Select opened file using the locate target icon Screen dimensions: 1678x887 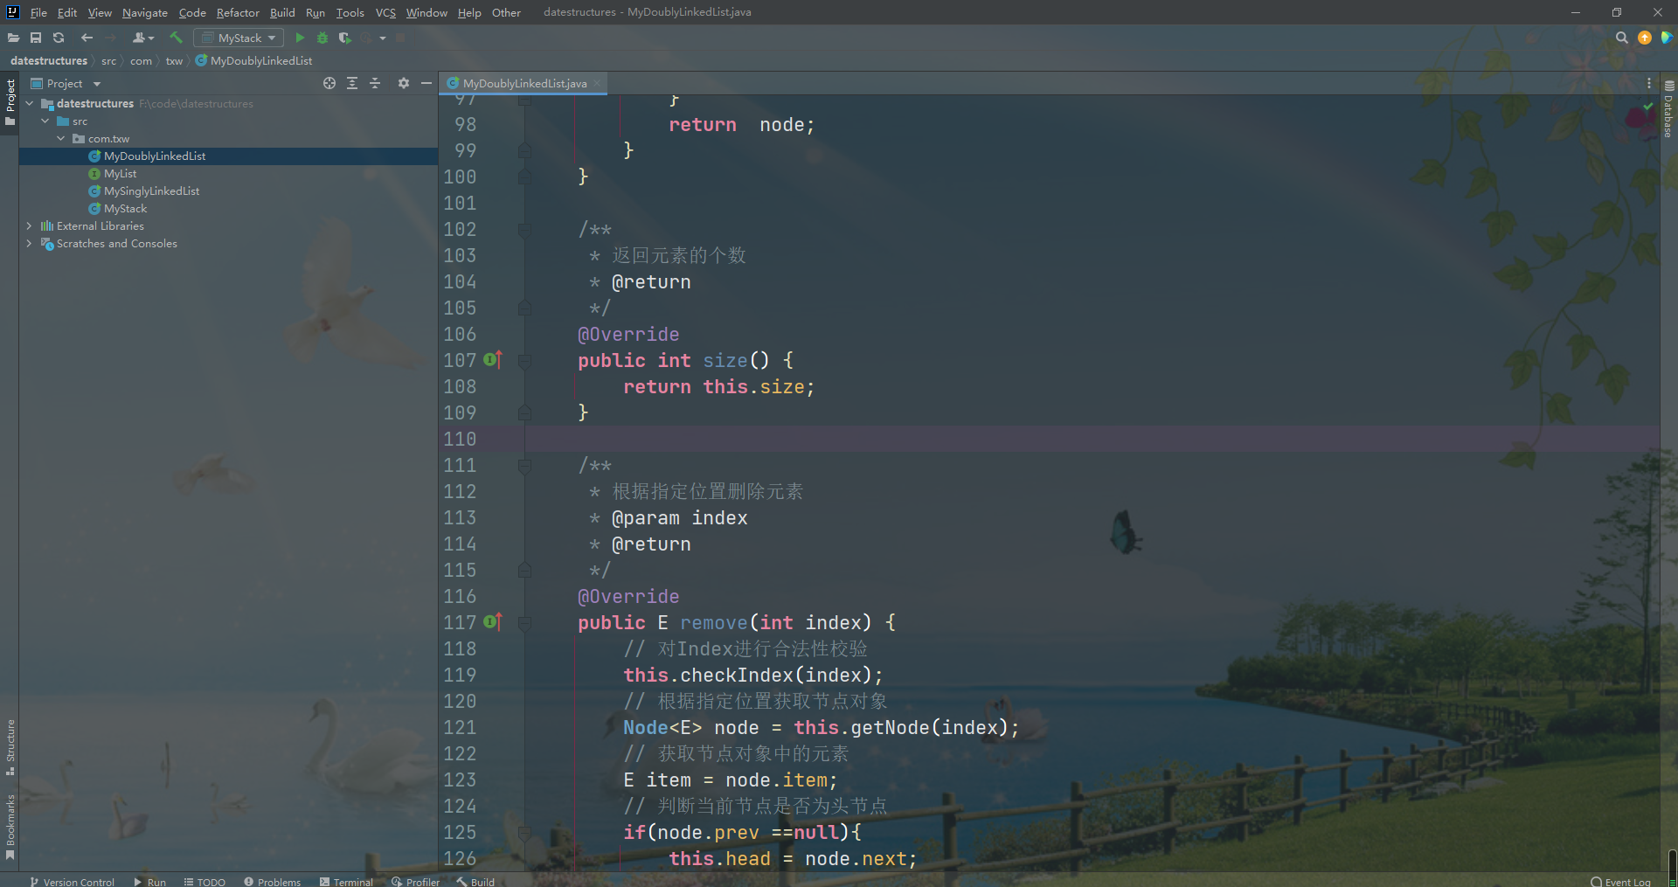(x=329, y=83)
